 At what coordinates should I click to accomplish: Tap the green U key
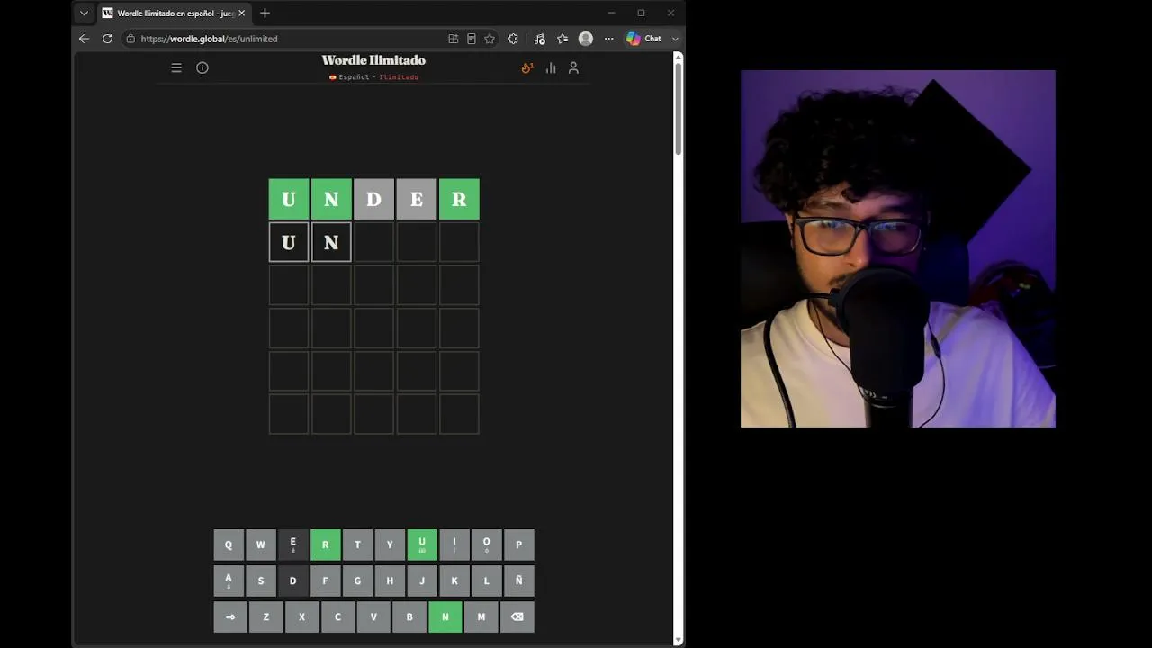(x=422, y=544)
